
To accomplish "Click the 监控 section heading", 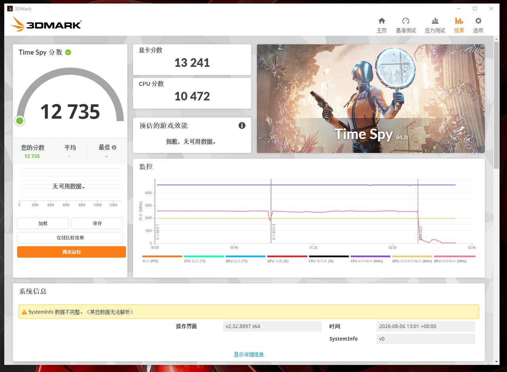I will pyautogui.click(x=146, y=167).
